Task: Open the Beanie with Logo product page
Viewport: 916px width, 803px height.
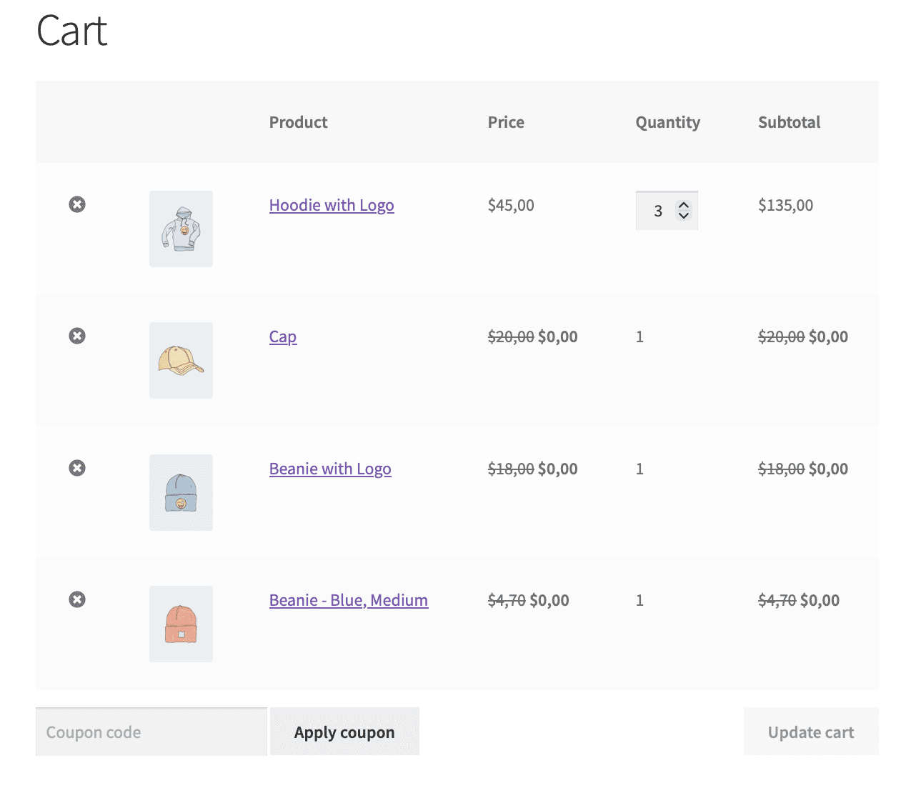Action: [330, 469]
